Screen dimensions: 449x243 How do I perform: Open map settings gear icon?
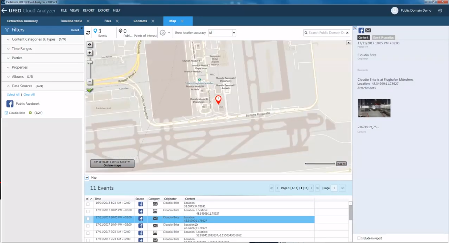pyautogui.click(x=163, y=33)
